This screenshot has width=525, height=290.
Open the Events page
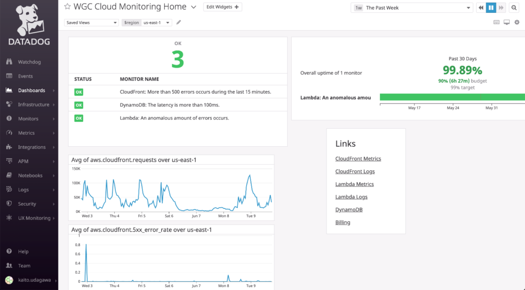coord(26,76)
